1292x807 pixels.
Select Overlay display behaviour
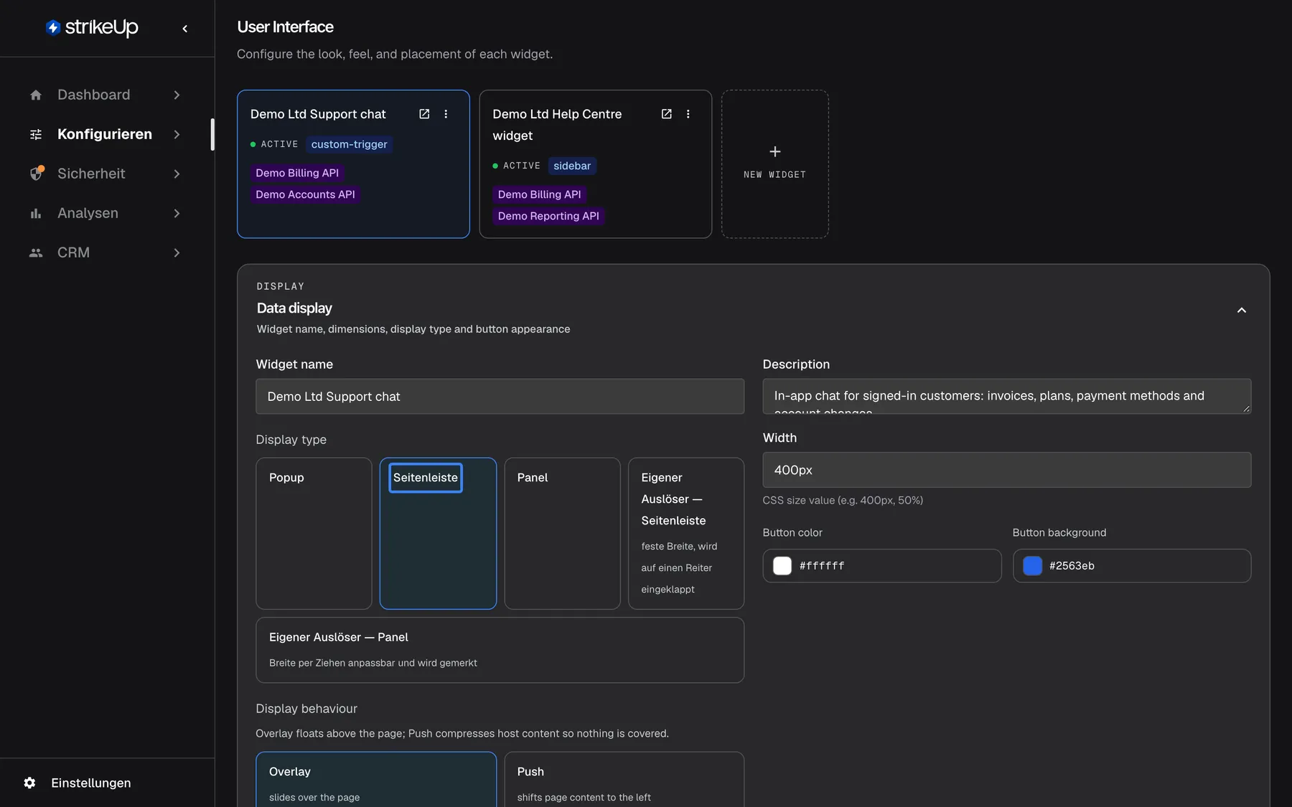pos(376,780)
